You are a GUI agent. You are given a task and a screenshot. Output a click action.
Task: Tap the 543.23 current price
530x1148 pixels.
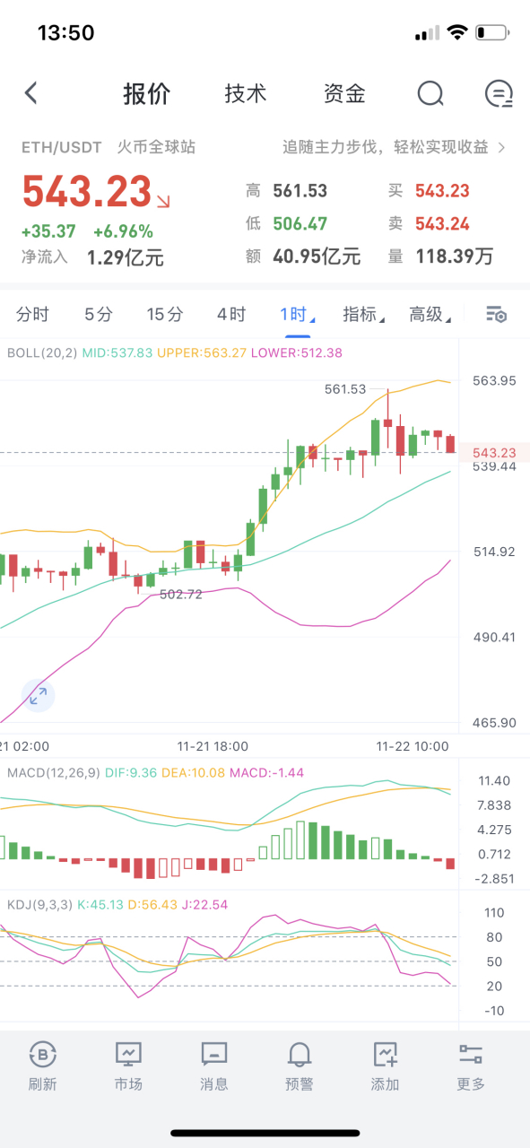click(86, 192)
